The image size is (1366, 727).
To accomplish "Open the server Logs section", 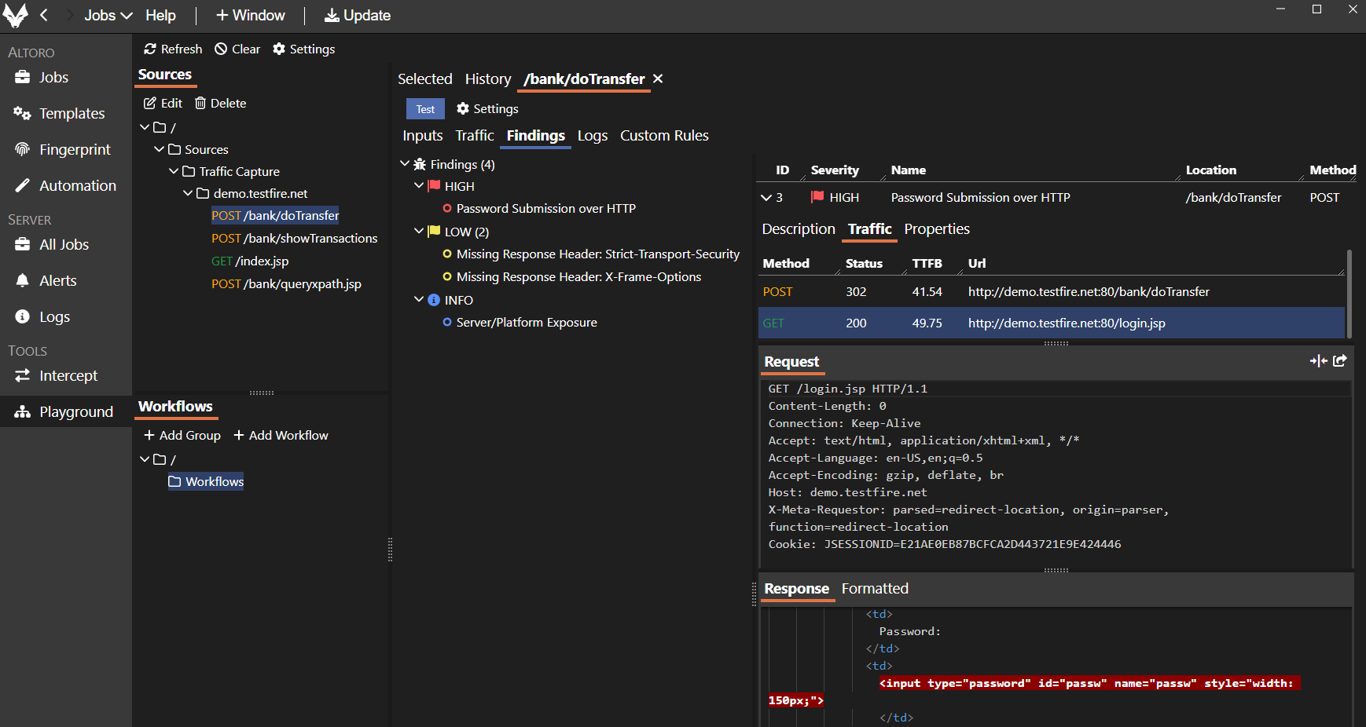I will coord(43,316).
